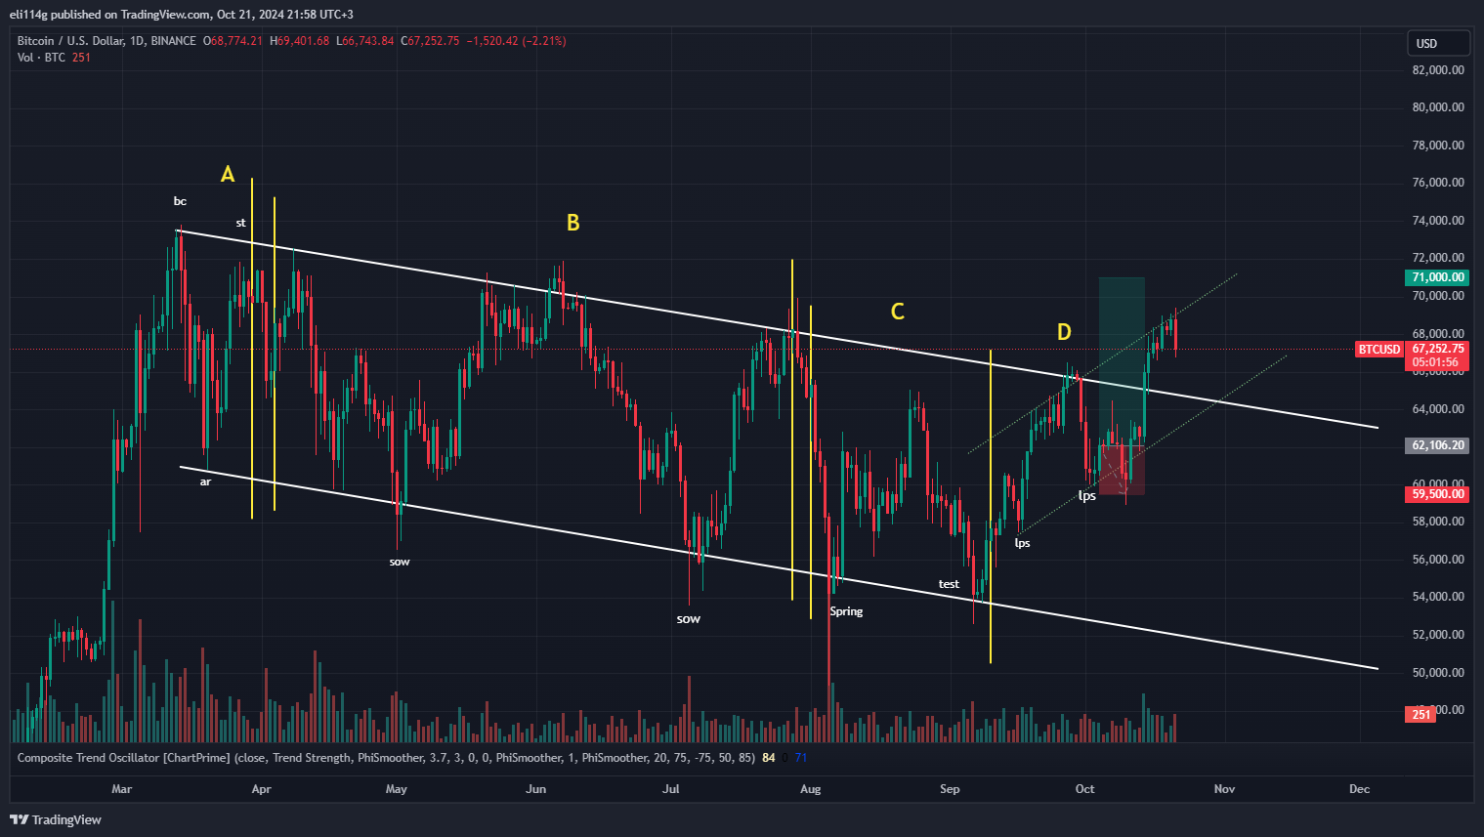The height and width of the screenshot is (837, 1484).
Task: Click the Mar label on the time axis
Action: coord(121,789)
